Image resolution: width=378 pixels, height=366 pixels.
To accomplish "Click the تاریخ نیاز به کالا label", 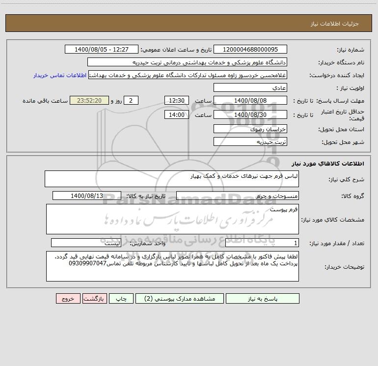I will point(146,196).
